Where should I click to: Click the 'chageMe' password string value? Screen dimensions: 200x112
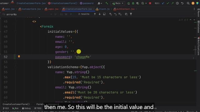point(83,57)
